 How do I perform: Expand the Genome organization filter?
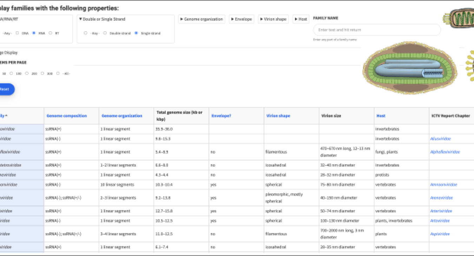coord(202,19)
